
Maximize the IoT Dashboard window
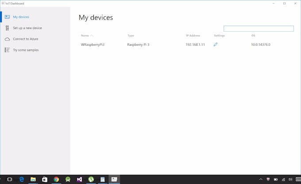pos(284,4)
